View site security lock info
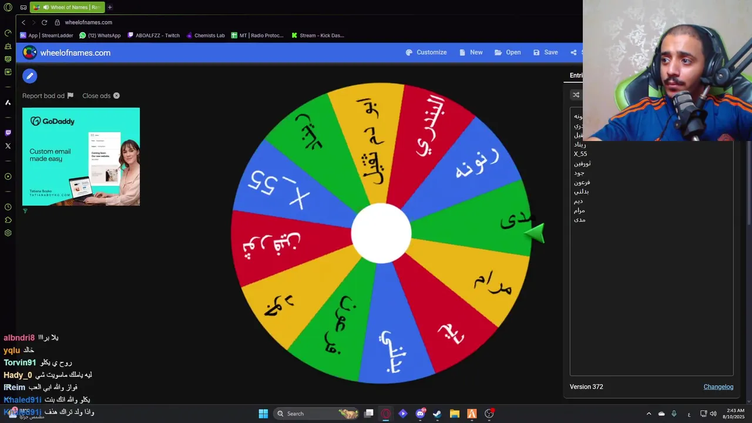This screenshot has width=752, height=423. pos(58,22)
